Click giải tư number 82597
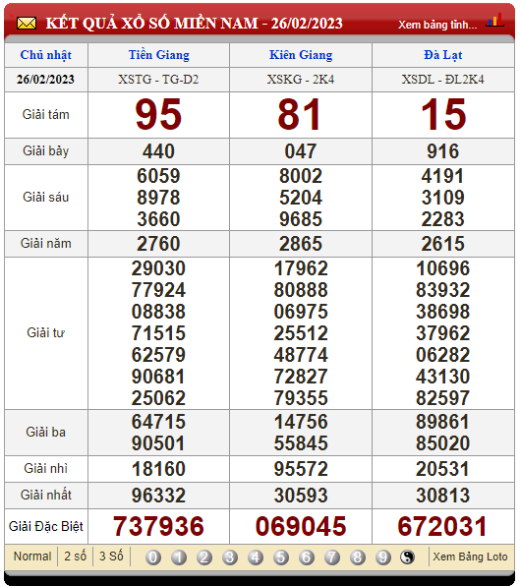The image size is (520, 586). [442, 398]
